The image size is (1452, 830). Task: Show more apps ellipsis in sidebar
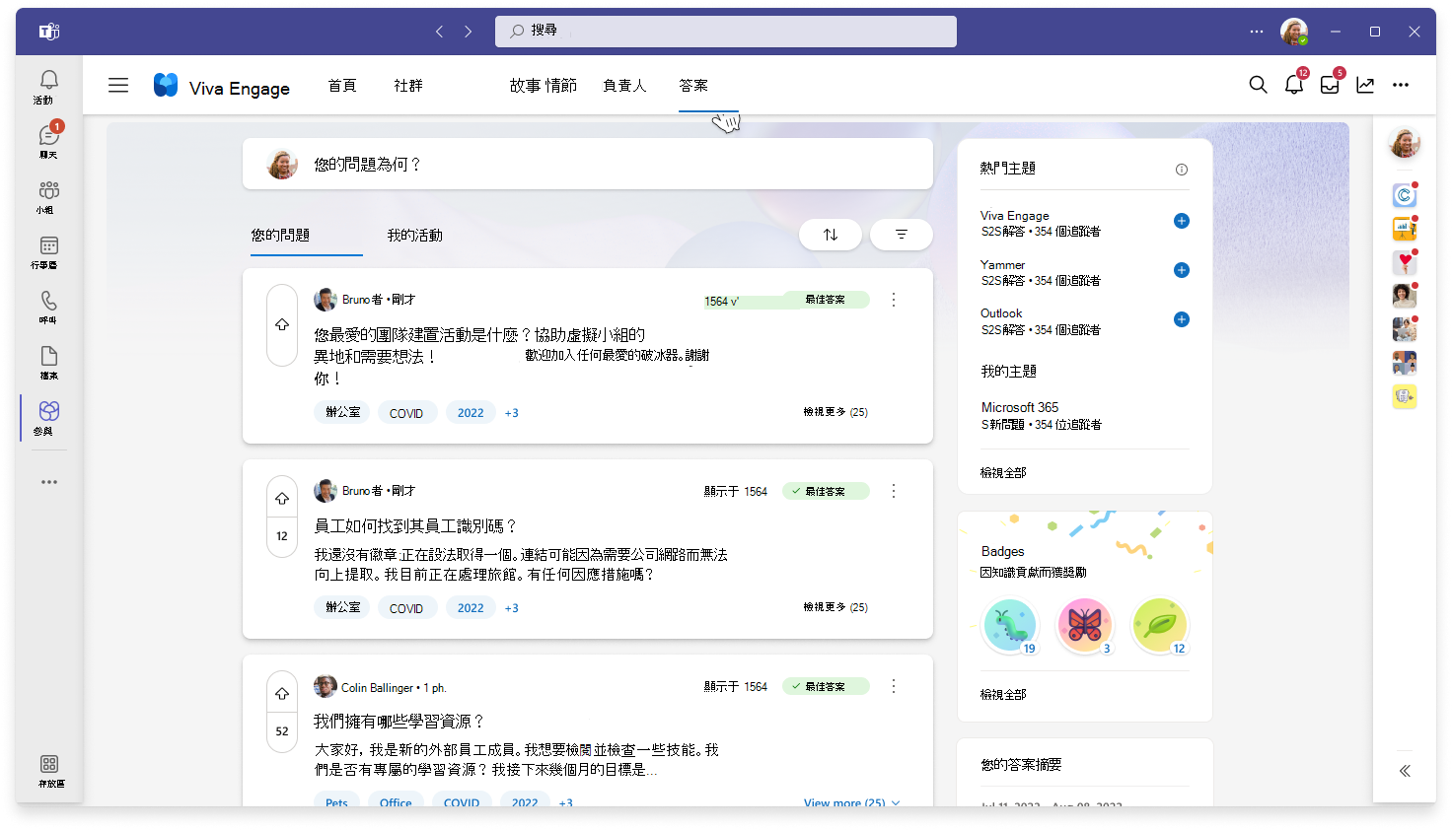[49, 482]
